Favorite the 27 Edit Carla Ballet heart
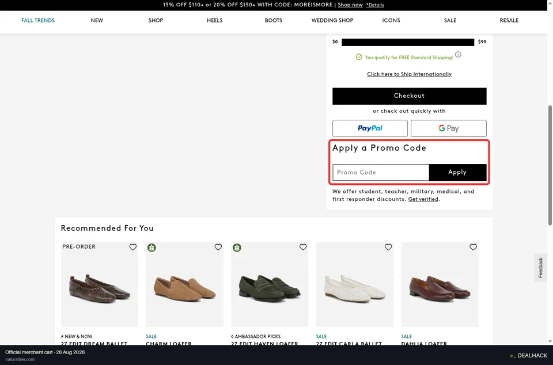This screenshot has height=365, width=553. tap(388, 247)
